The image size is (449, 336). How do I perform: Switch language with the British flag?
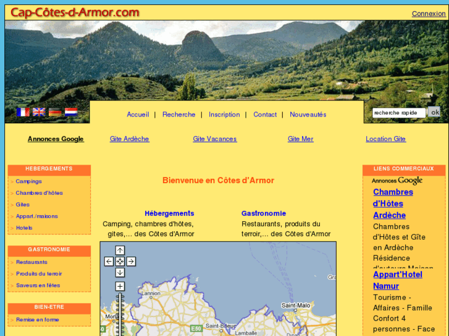pyautogui.click(x=39, y=112)
